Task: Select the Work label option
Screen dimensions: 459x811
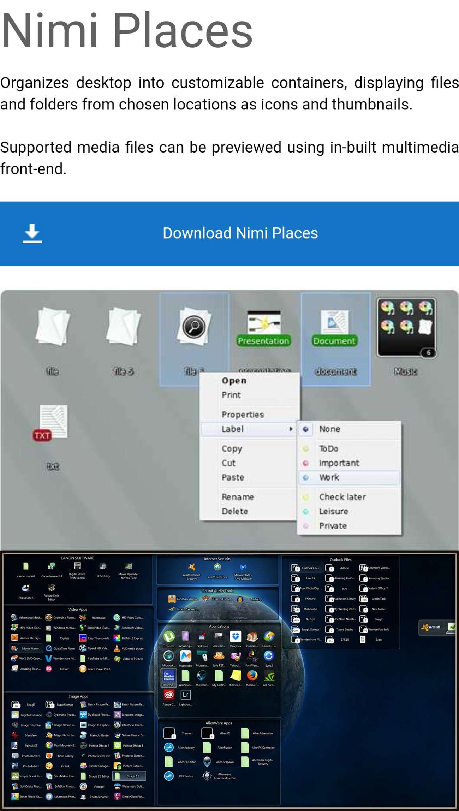Action: pos(349,477)
